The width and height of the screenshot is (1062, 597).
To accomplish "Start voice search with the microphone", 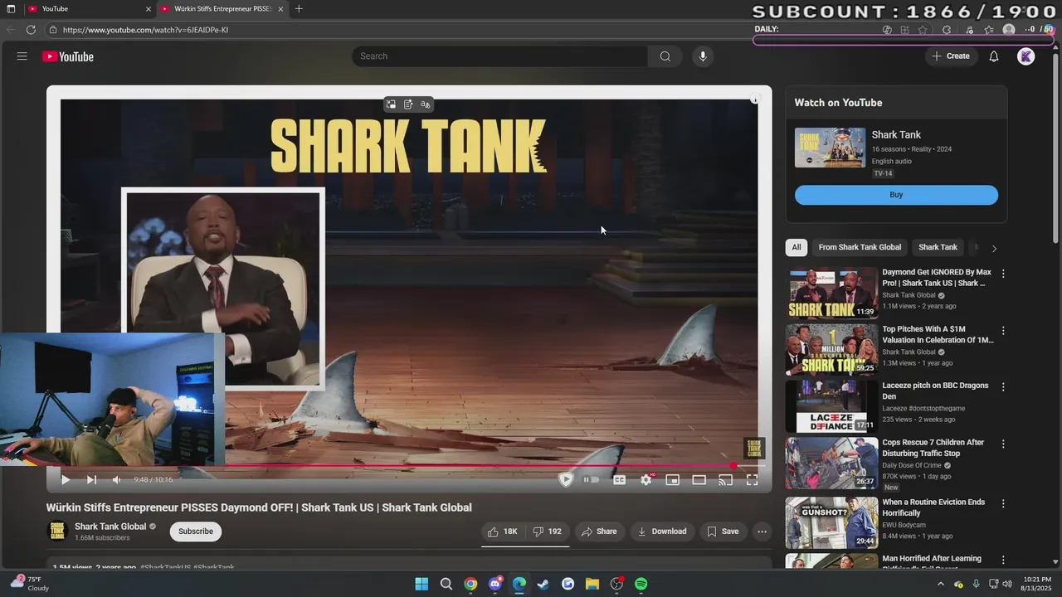I will 703,56.
